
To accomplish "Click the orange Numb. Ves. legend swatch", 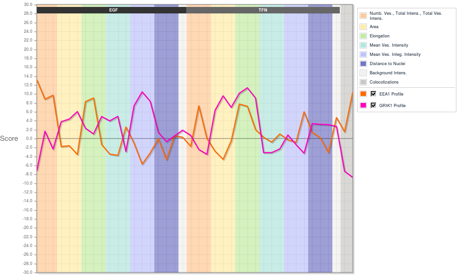I will [363, 16].
